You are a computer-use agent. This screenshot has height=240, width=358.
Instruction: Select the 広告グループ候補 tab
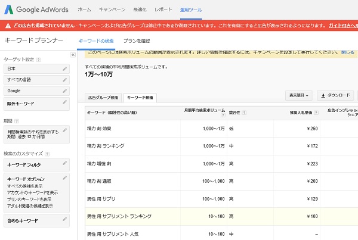[x=103, y=98]
